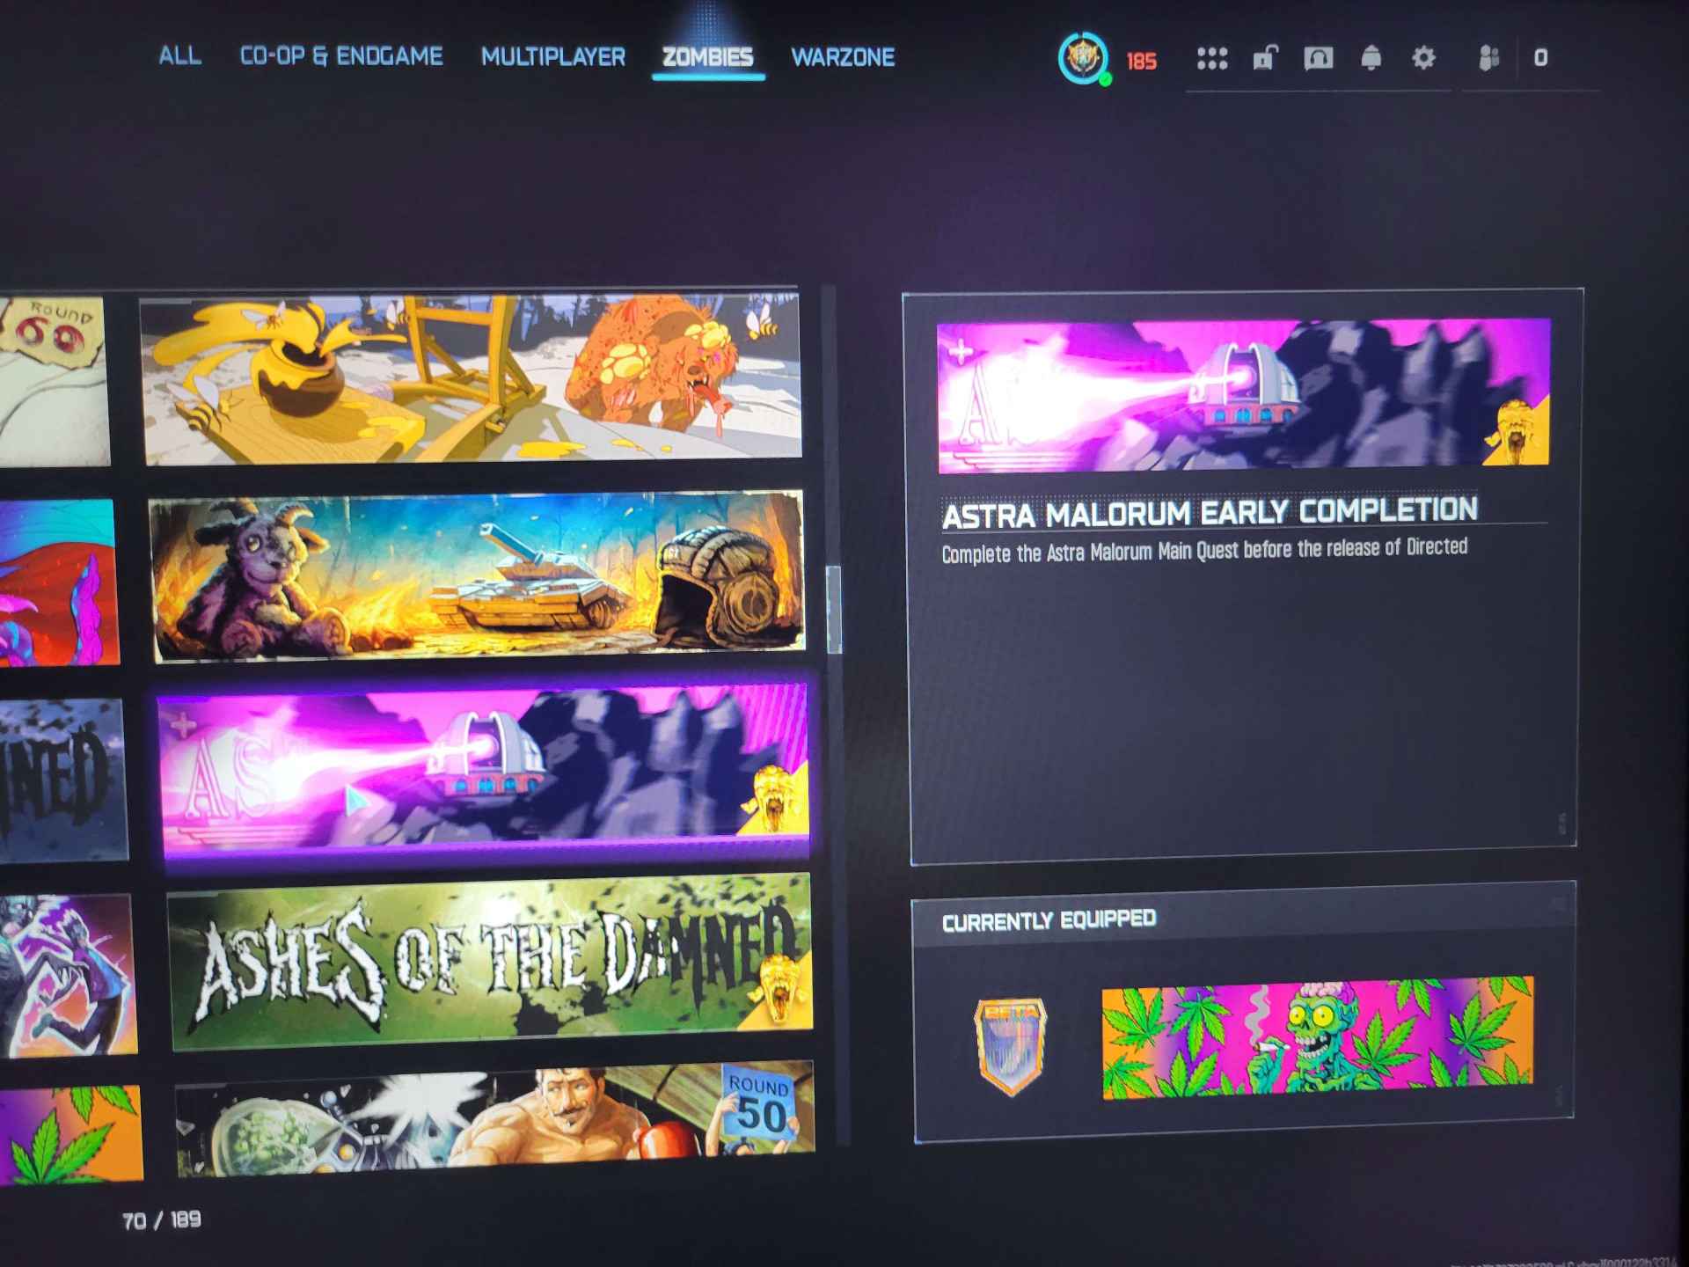Viewport: 1689px width, 1267px height.
Task: Select the highlighted Astra Malorum purple card
Action: click(484, 766)
